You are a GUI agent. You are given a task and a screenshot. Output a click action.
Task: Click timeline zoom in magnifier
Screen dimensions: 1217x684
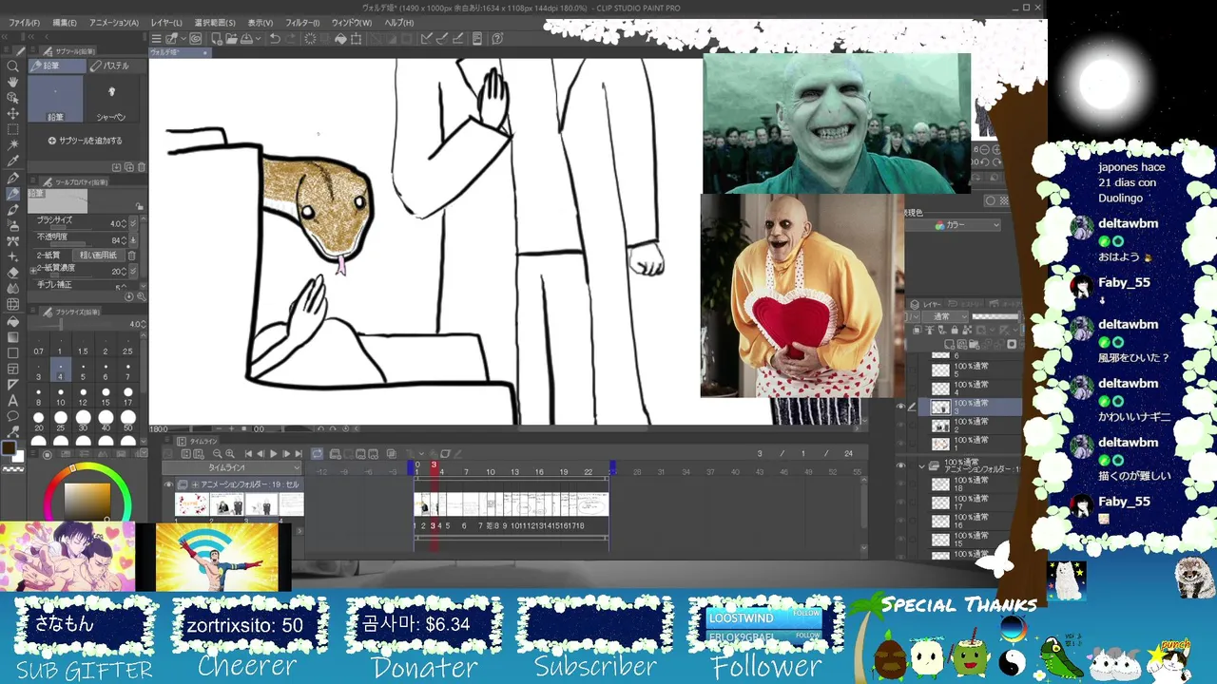[x=230, y=454]
